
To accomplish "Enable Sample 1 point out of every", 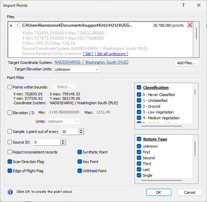I will coord(10,132).
